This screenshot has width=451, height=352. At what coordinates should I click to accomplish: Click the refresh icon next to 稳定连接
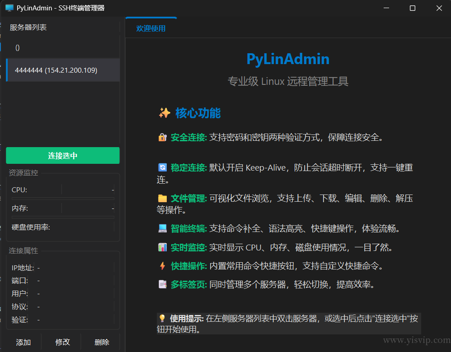[162, 168]
